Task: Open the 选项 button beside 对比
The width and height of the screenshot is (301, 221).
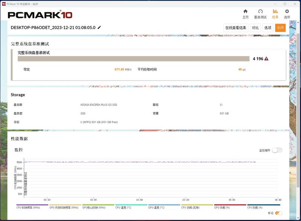Action: coord(268,28)
